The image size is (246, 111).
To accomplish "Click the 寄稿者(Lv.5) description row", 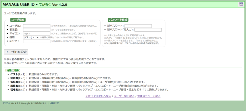I will 78,82.
